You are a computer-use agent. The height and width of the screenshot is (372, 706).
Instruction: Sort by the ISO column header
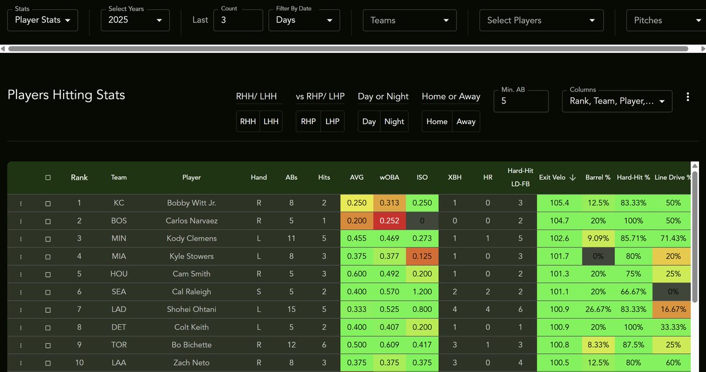tap(422, 177)
